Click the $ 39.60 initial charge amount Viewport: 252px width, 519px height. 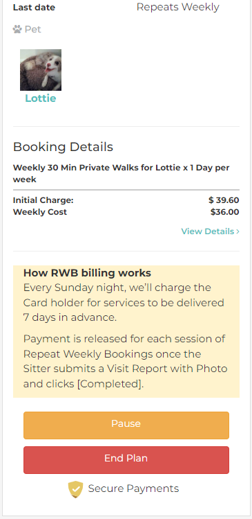[x=224, y=200]
